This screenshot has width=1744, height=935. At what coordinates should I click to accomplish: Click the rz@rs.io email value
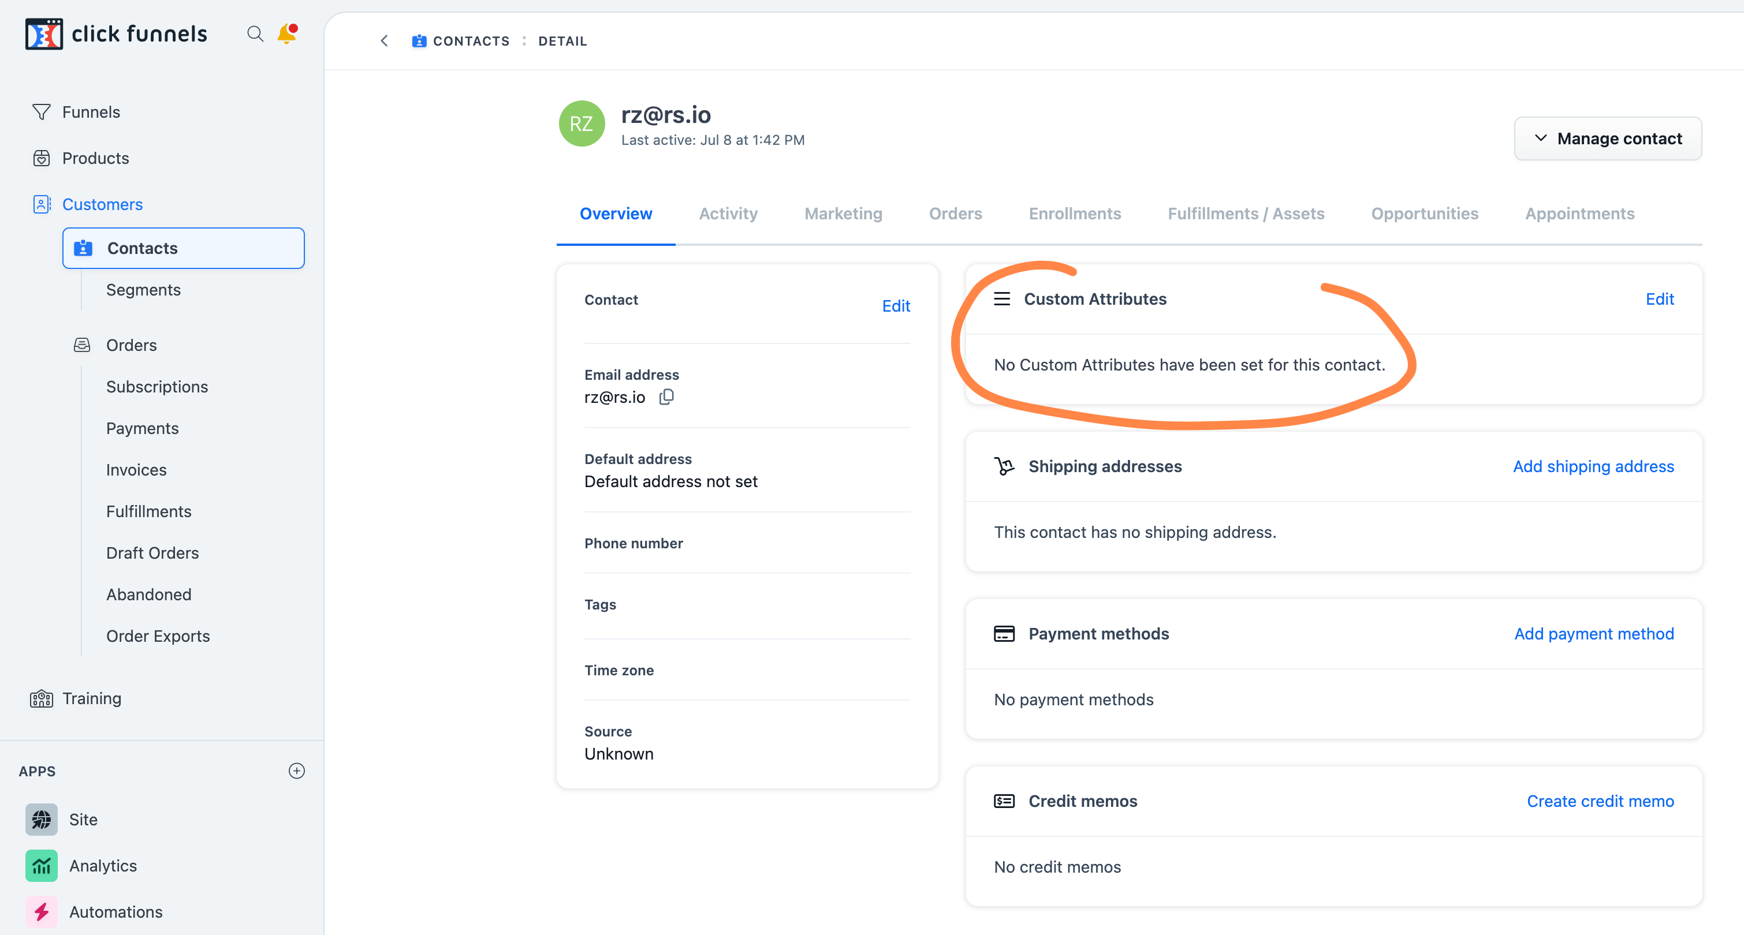coord(614,397)
